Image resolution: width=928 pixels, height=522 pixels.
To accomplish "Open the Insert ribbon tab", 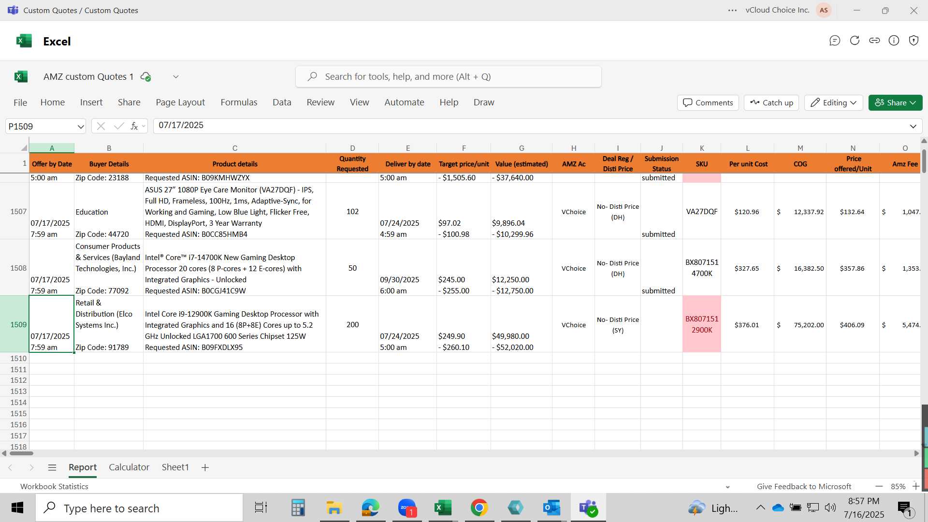I will click(x=91, y=102).
